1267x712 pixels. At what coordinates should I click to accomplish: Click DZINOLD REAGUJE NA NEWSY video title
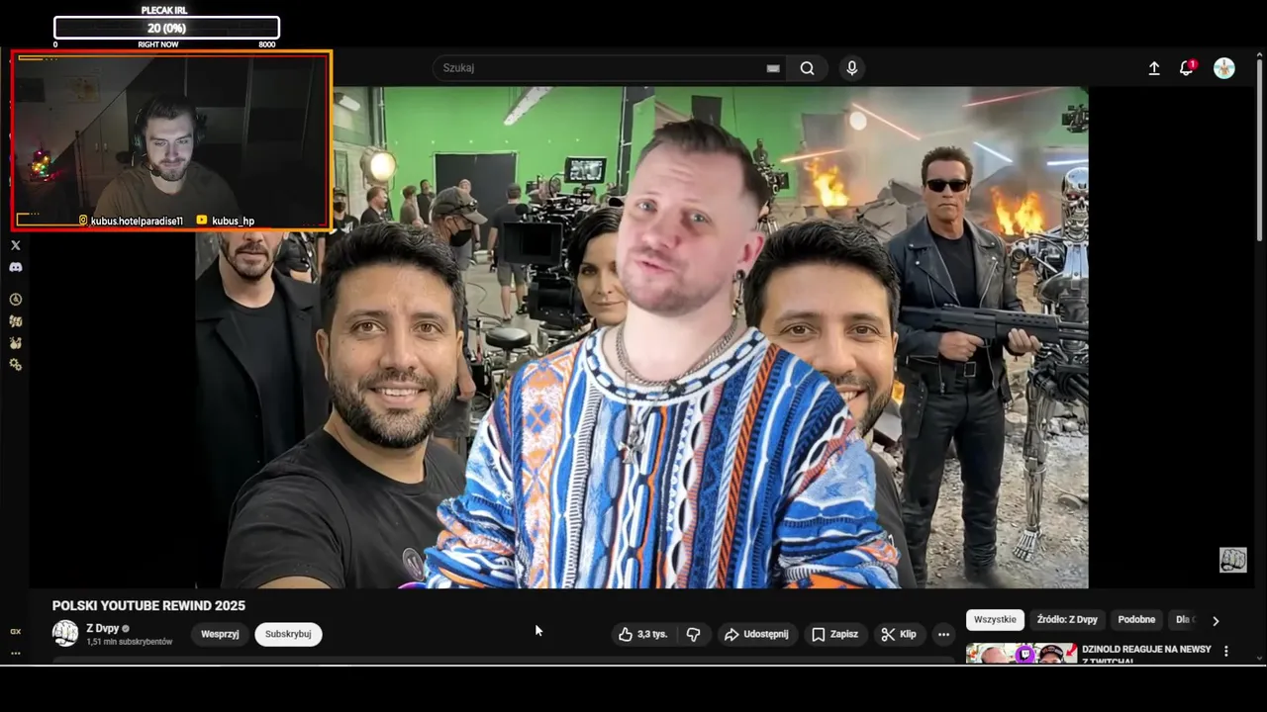(x=1146, y=655)
